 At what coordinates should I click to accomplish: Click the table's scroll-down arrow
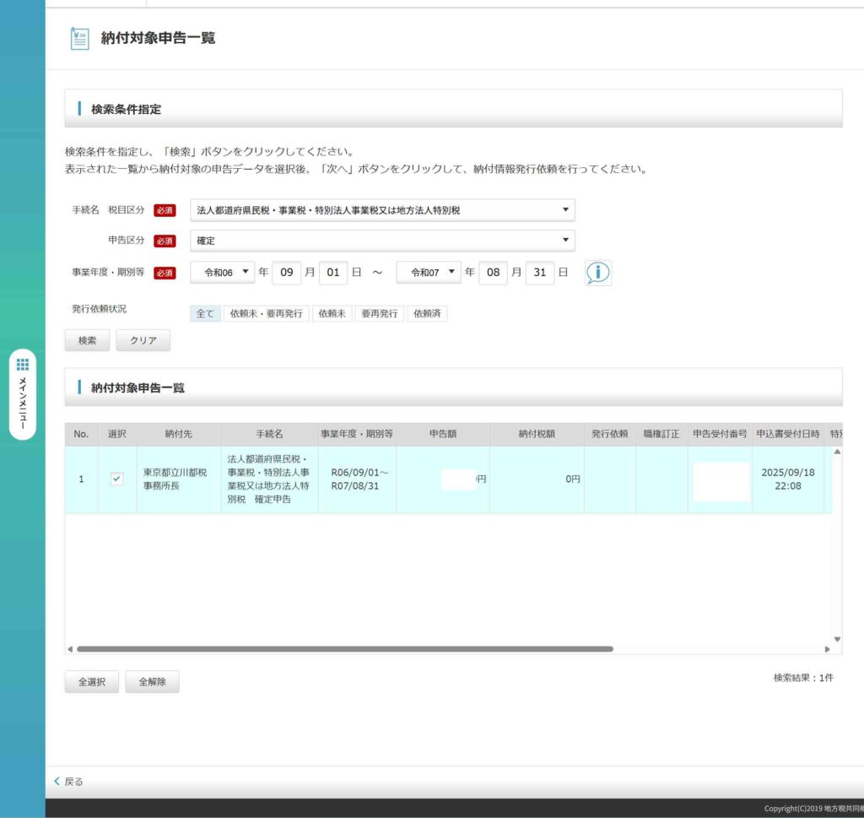click(x=837, y=639)
